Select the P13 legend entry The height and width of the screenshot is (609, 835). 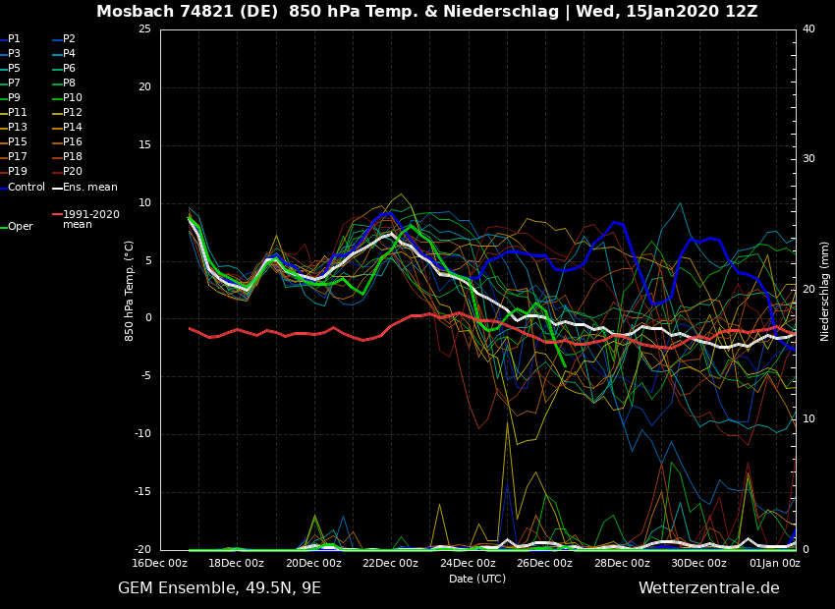[x=18, y=128]
